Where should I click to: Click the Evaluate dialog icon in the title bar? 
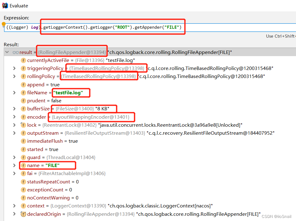[4, 5]
